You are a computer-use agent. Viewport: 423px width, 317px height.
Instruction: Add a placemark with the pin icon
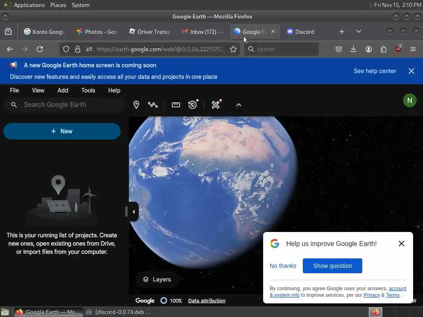[x=136, y=105]
